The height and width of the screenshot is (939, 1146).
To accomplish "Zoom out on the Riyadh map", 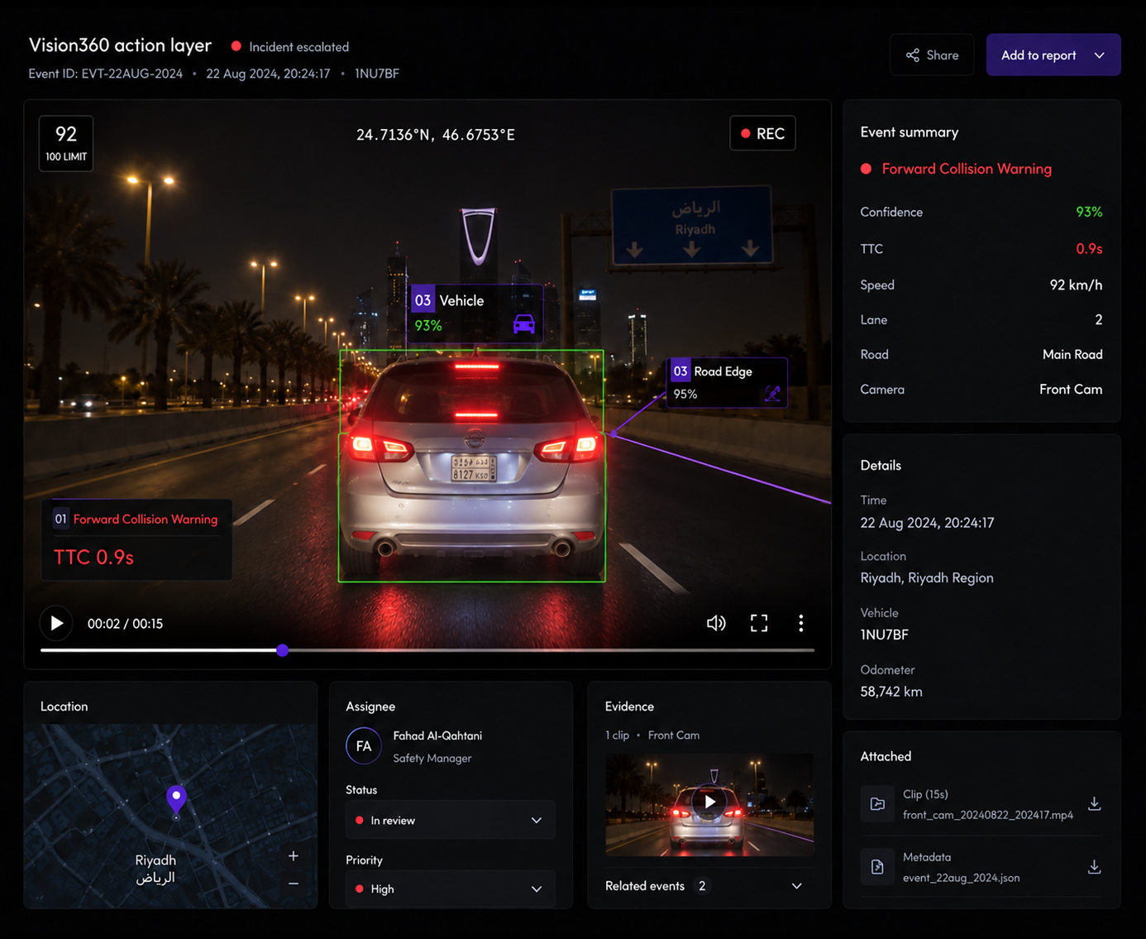I will coord(294,884).
